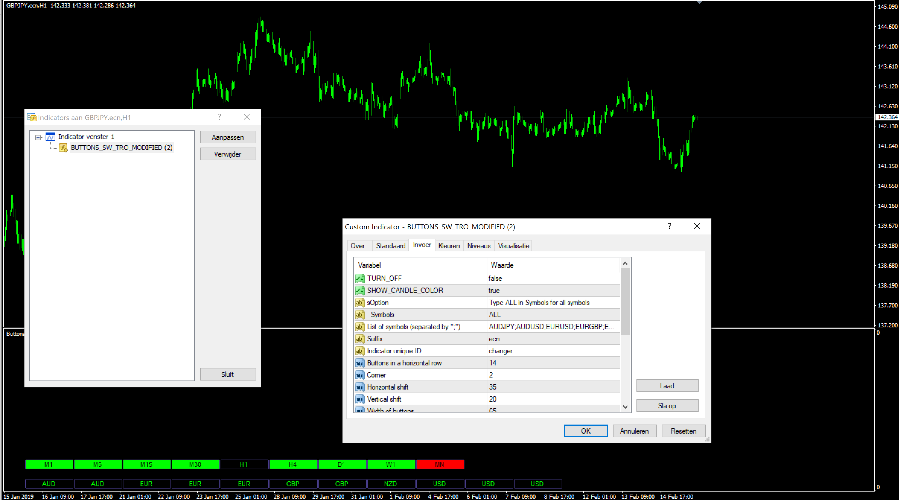
Task: Click the SHOW_CANDLE_COLOR row icon
Action: 359,290
